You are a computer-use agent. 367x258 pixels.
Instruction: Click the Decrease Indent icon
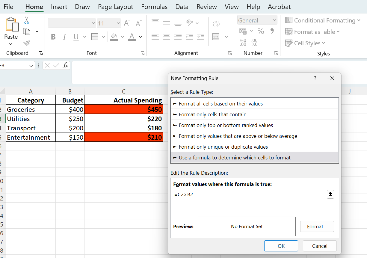pyautogui.click(x=189, y=37)
